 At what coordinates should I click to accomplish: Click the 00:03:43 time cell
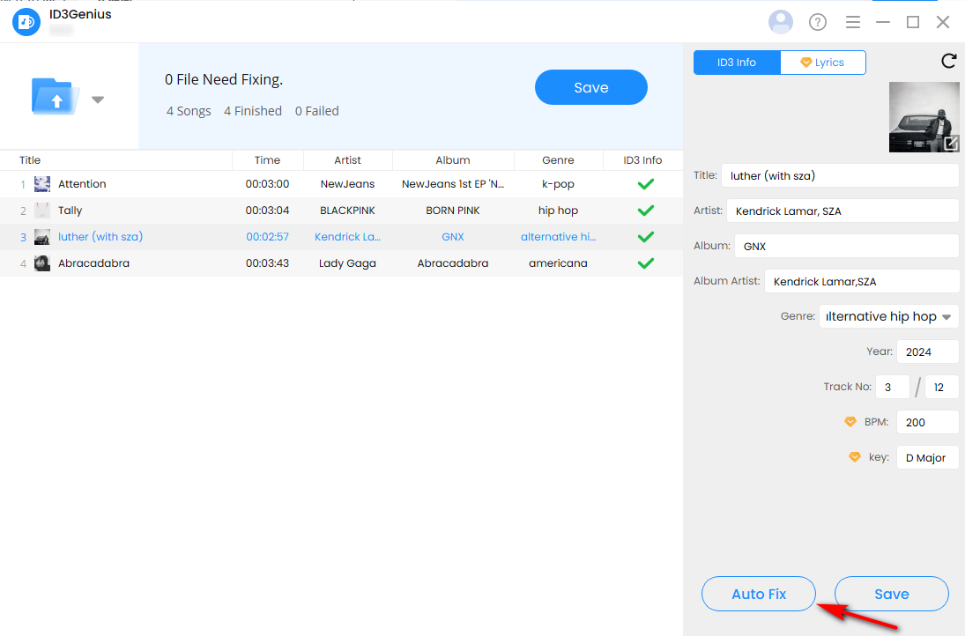tap(267, 263)
